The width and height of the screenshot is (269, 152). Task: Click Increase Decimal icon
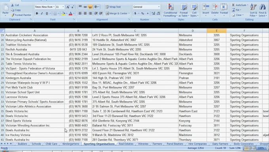(x=153, y=13)
